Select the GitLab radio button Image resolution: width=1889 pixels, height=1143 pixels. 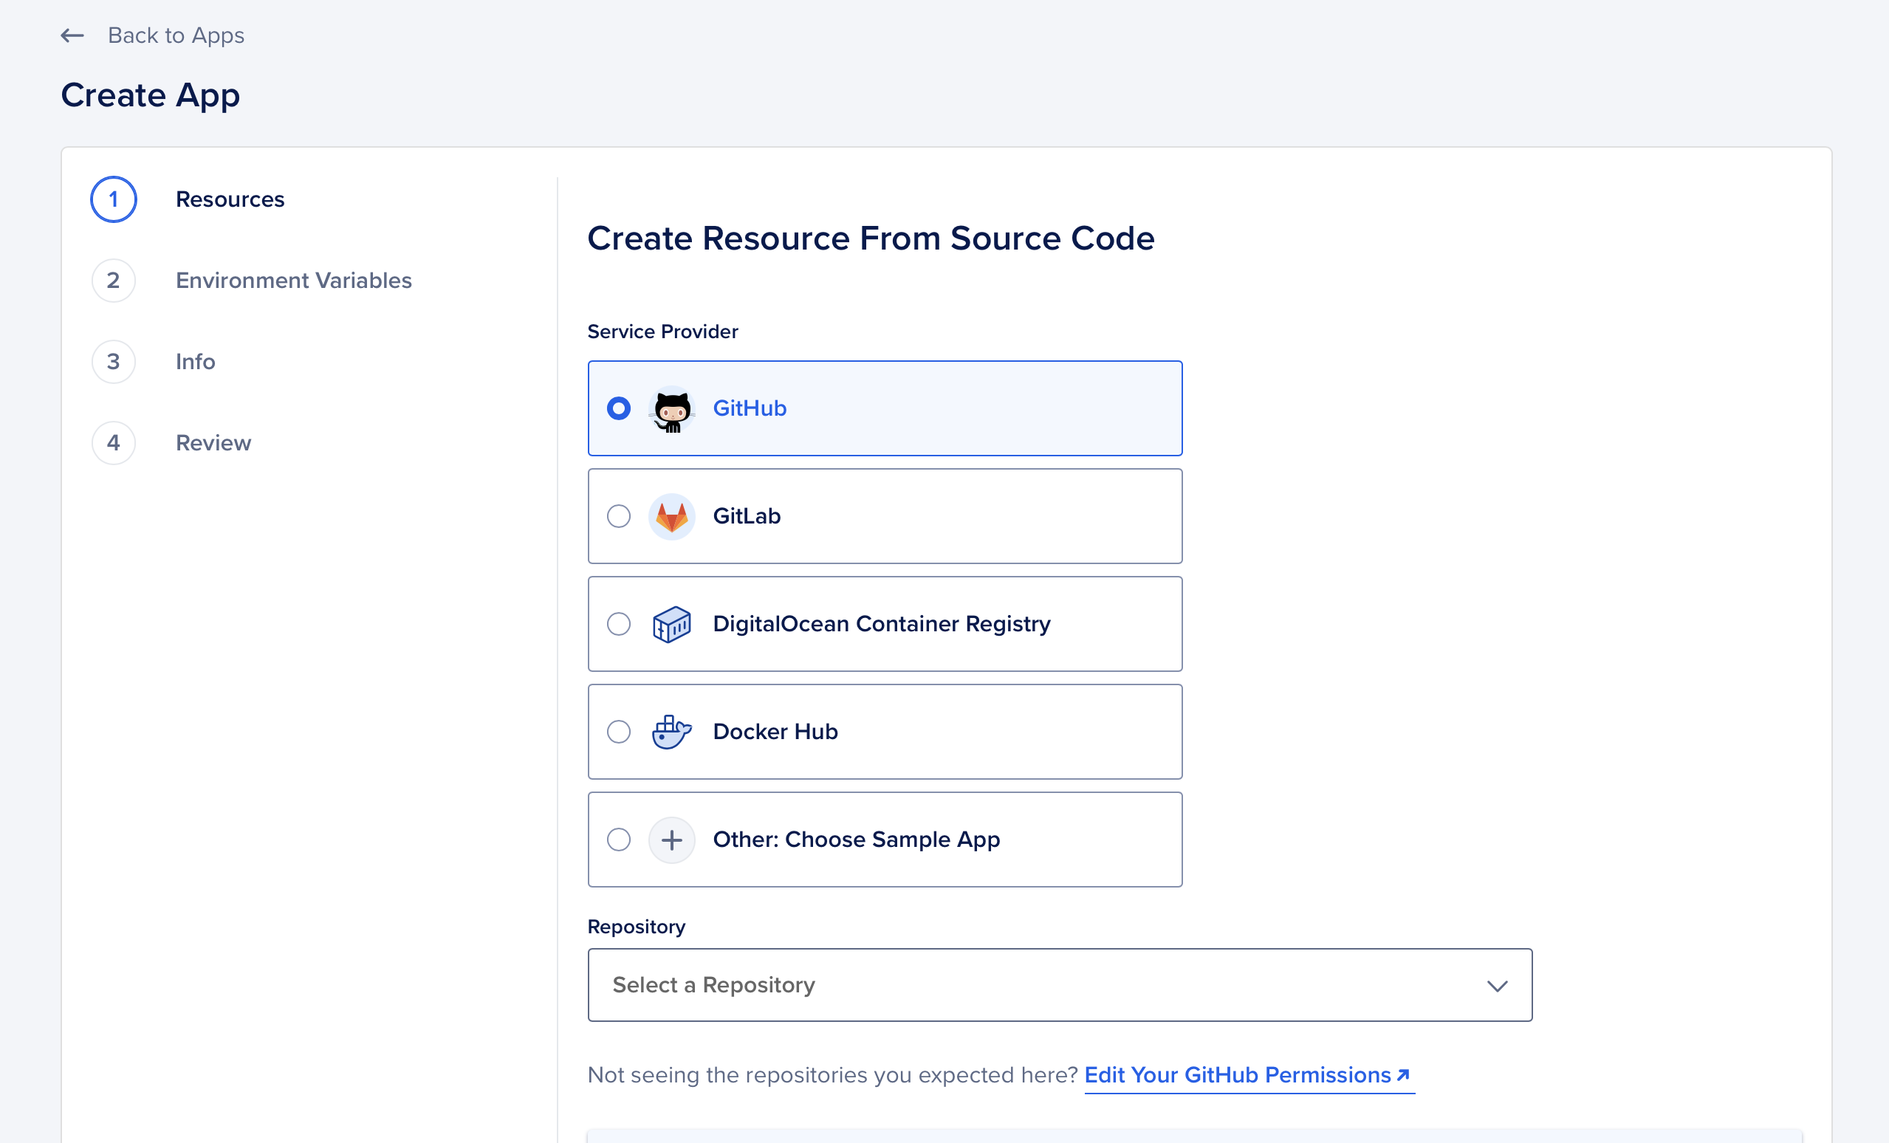click(x=619, y=517)
